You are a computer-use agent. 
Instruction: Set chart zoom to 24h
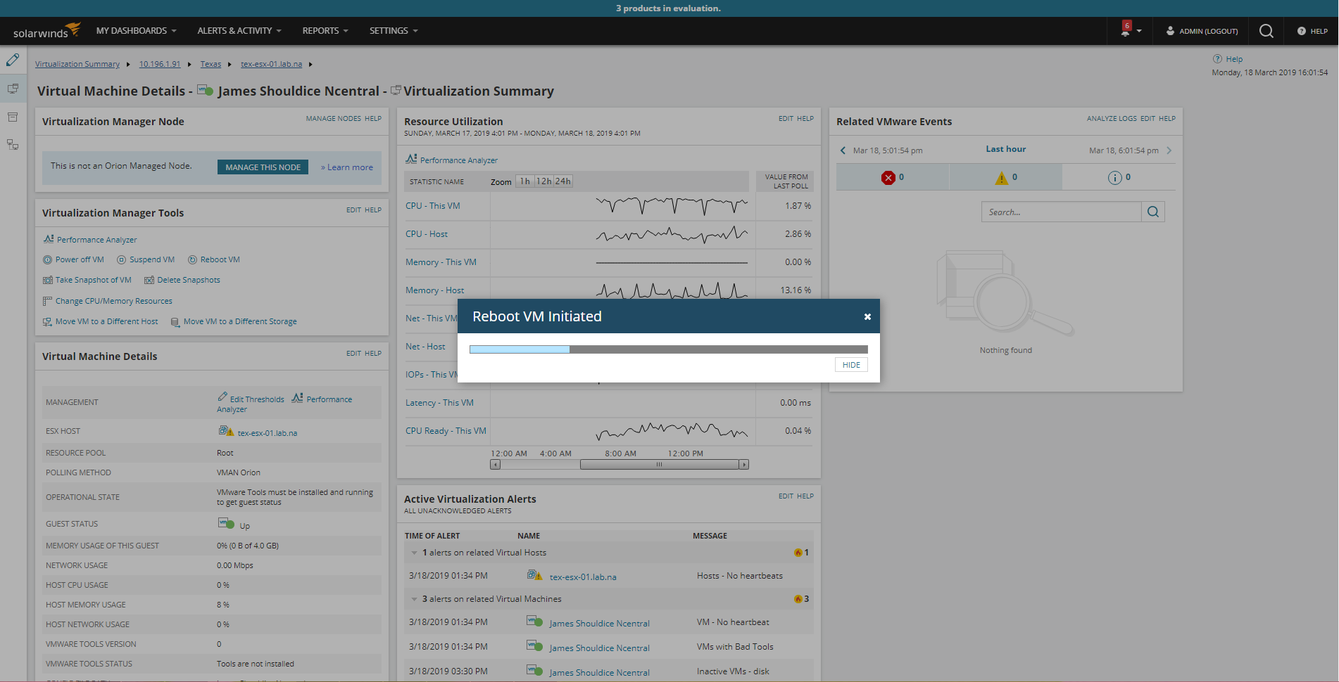pyautogui.click(x=563, y=181)
